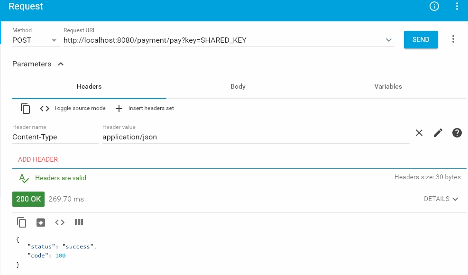Toggle response source view icon

click(x=60, y=222)
